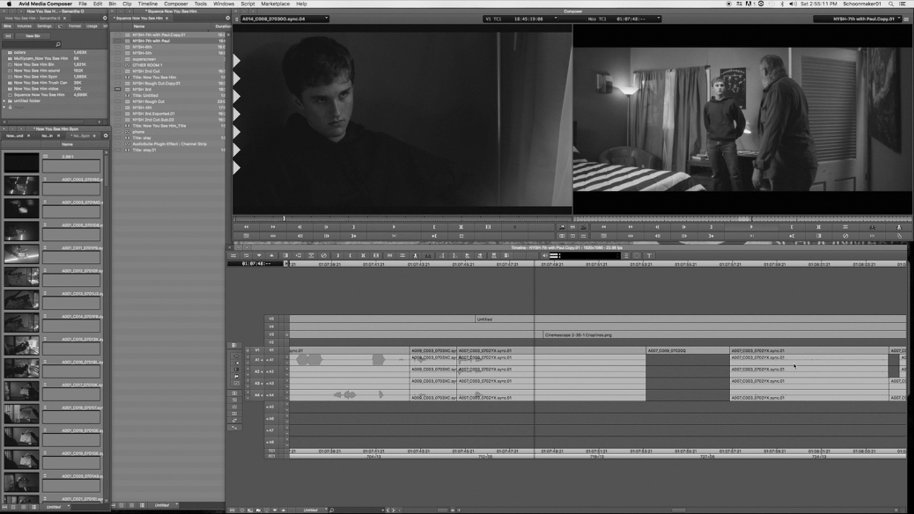Open the macOS Notification Center icon
This screenshot has width=914, height=514.
coord(903,4)
